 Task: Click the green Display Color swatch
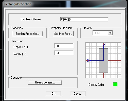(x=115, y=84)
